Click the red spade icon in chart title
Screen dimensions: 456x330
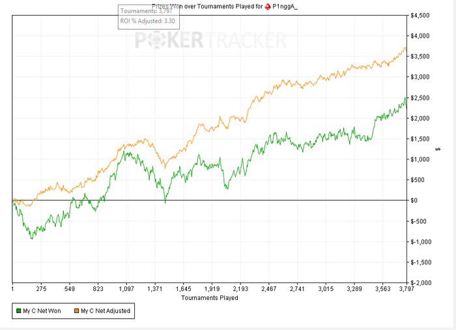pos(268,7)
